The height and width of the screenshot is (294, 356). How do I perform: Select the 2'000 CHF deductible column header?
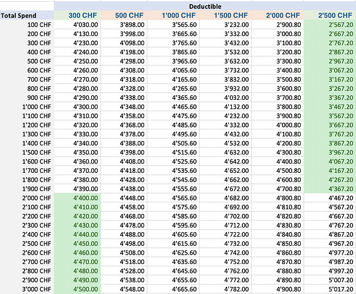click(278, 15)
